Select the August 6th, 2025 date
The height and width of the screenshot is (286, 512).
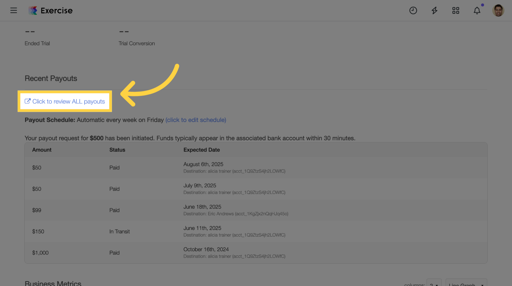pyautogui.click(x=203, y=164)
